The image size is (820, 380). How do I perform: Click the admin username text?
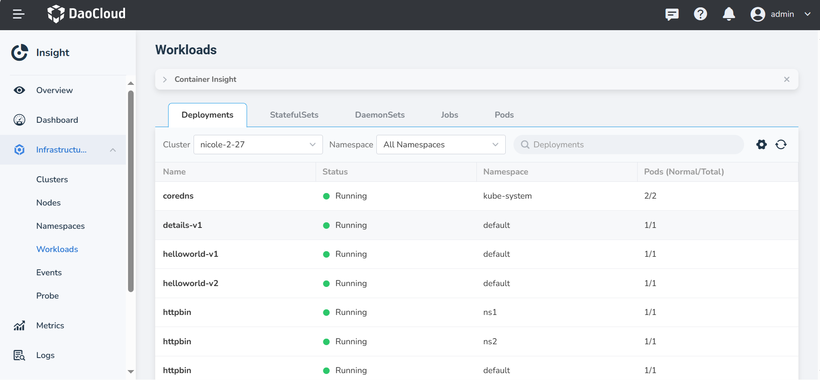tap(782, 14)
